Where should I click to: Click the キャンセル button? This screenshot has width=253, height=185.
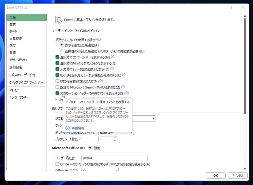click(x=237, y=175)
